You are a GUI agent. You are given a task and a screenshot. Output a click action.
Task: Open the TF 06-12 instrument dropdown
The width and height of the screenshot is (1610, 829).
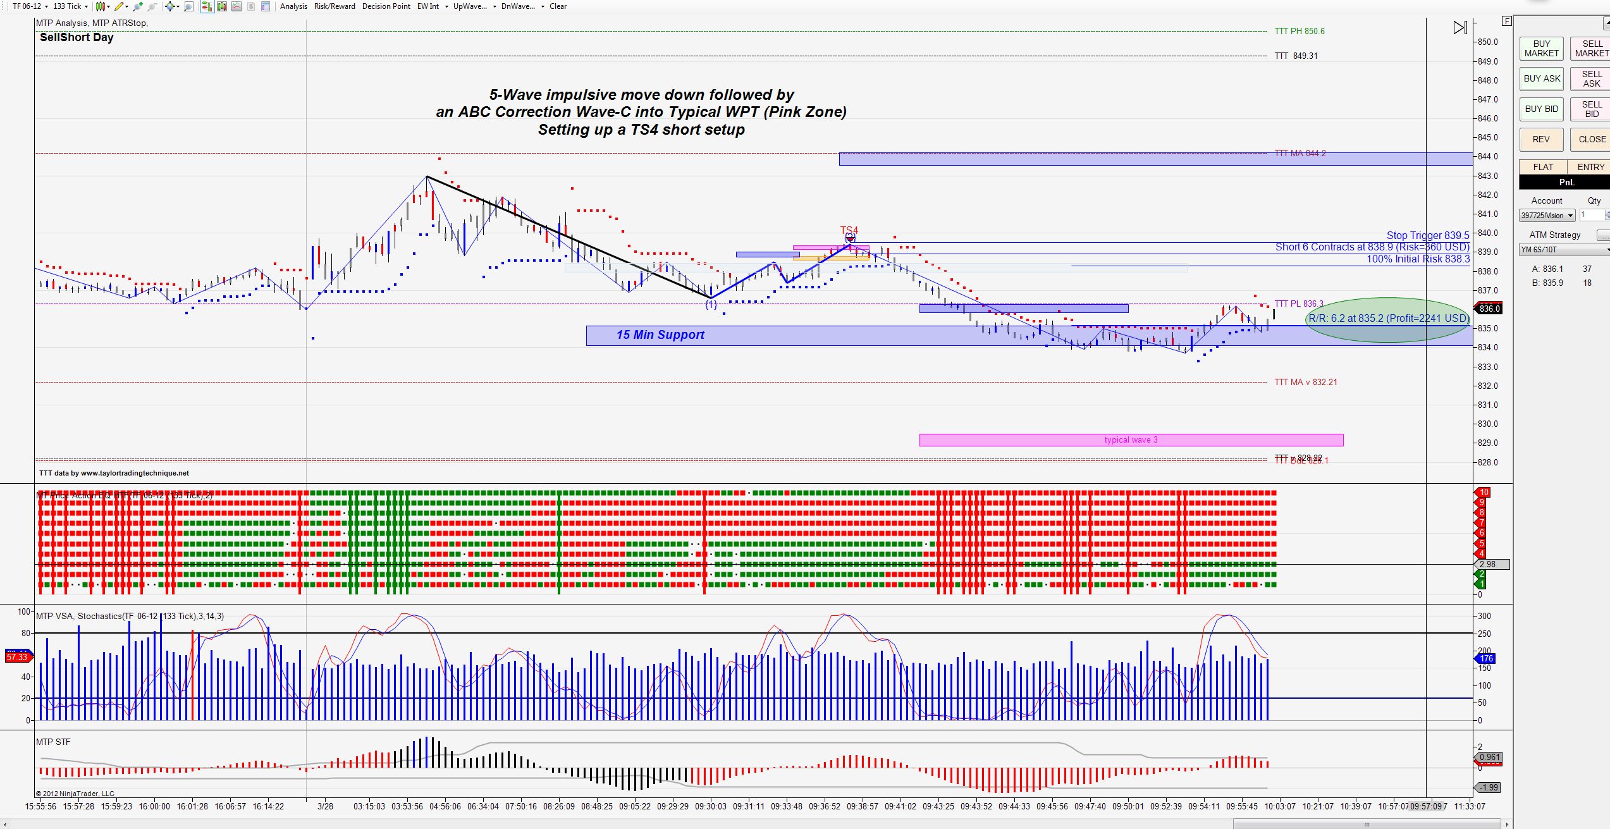point(30,6)
